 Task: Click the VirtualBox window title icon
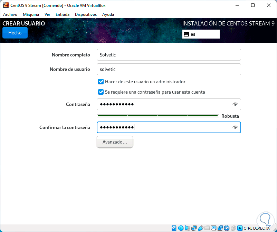point(6,5)
